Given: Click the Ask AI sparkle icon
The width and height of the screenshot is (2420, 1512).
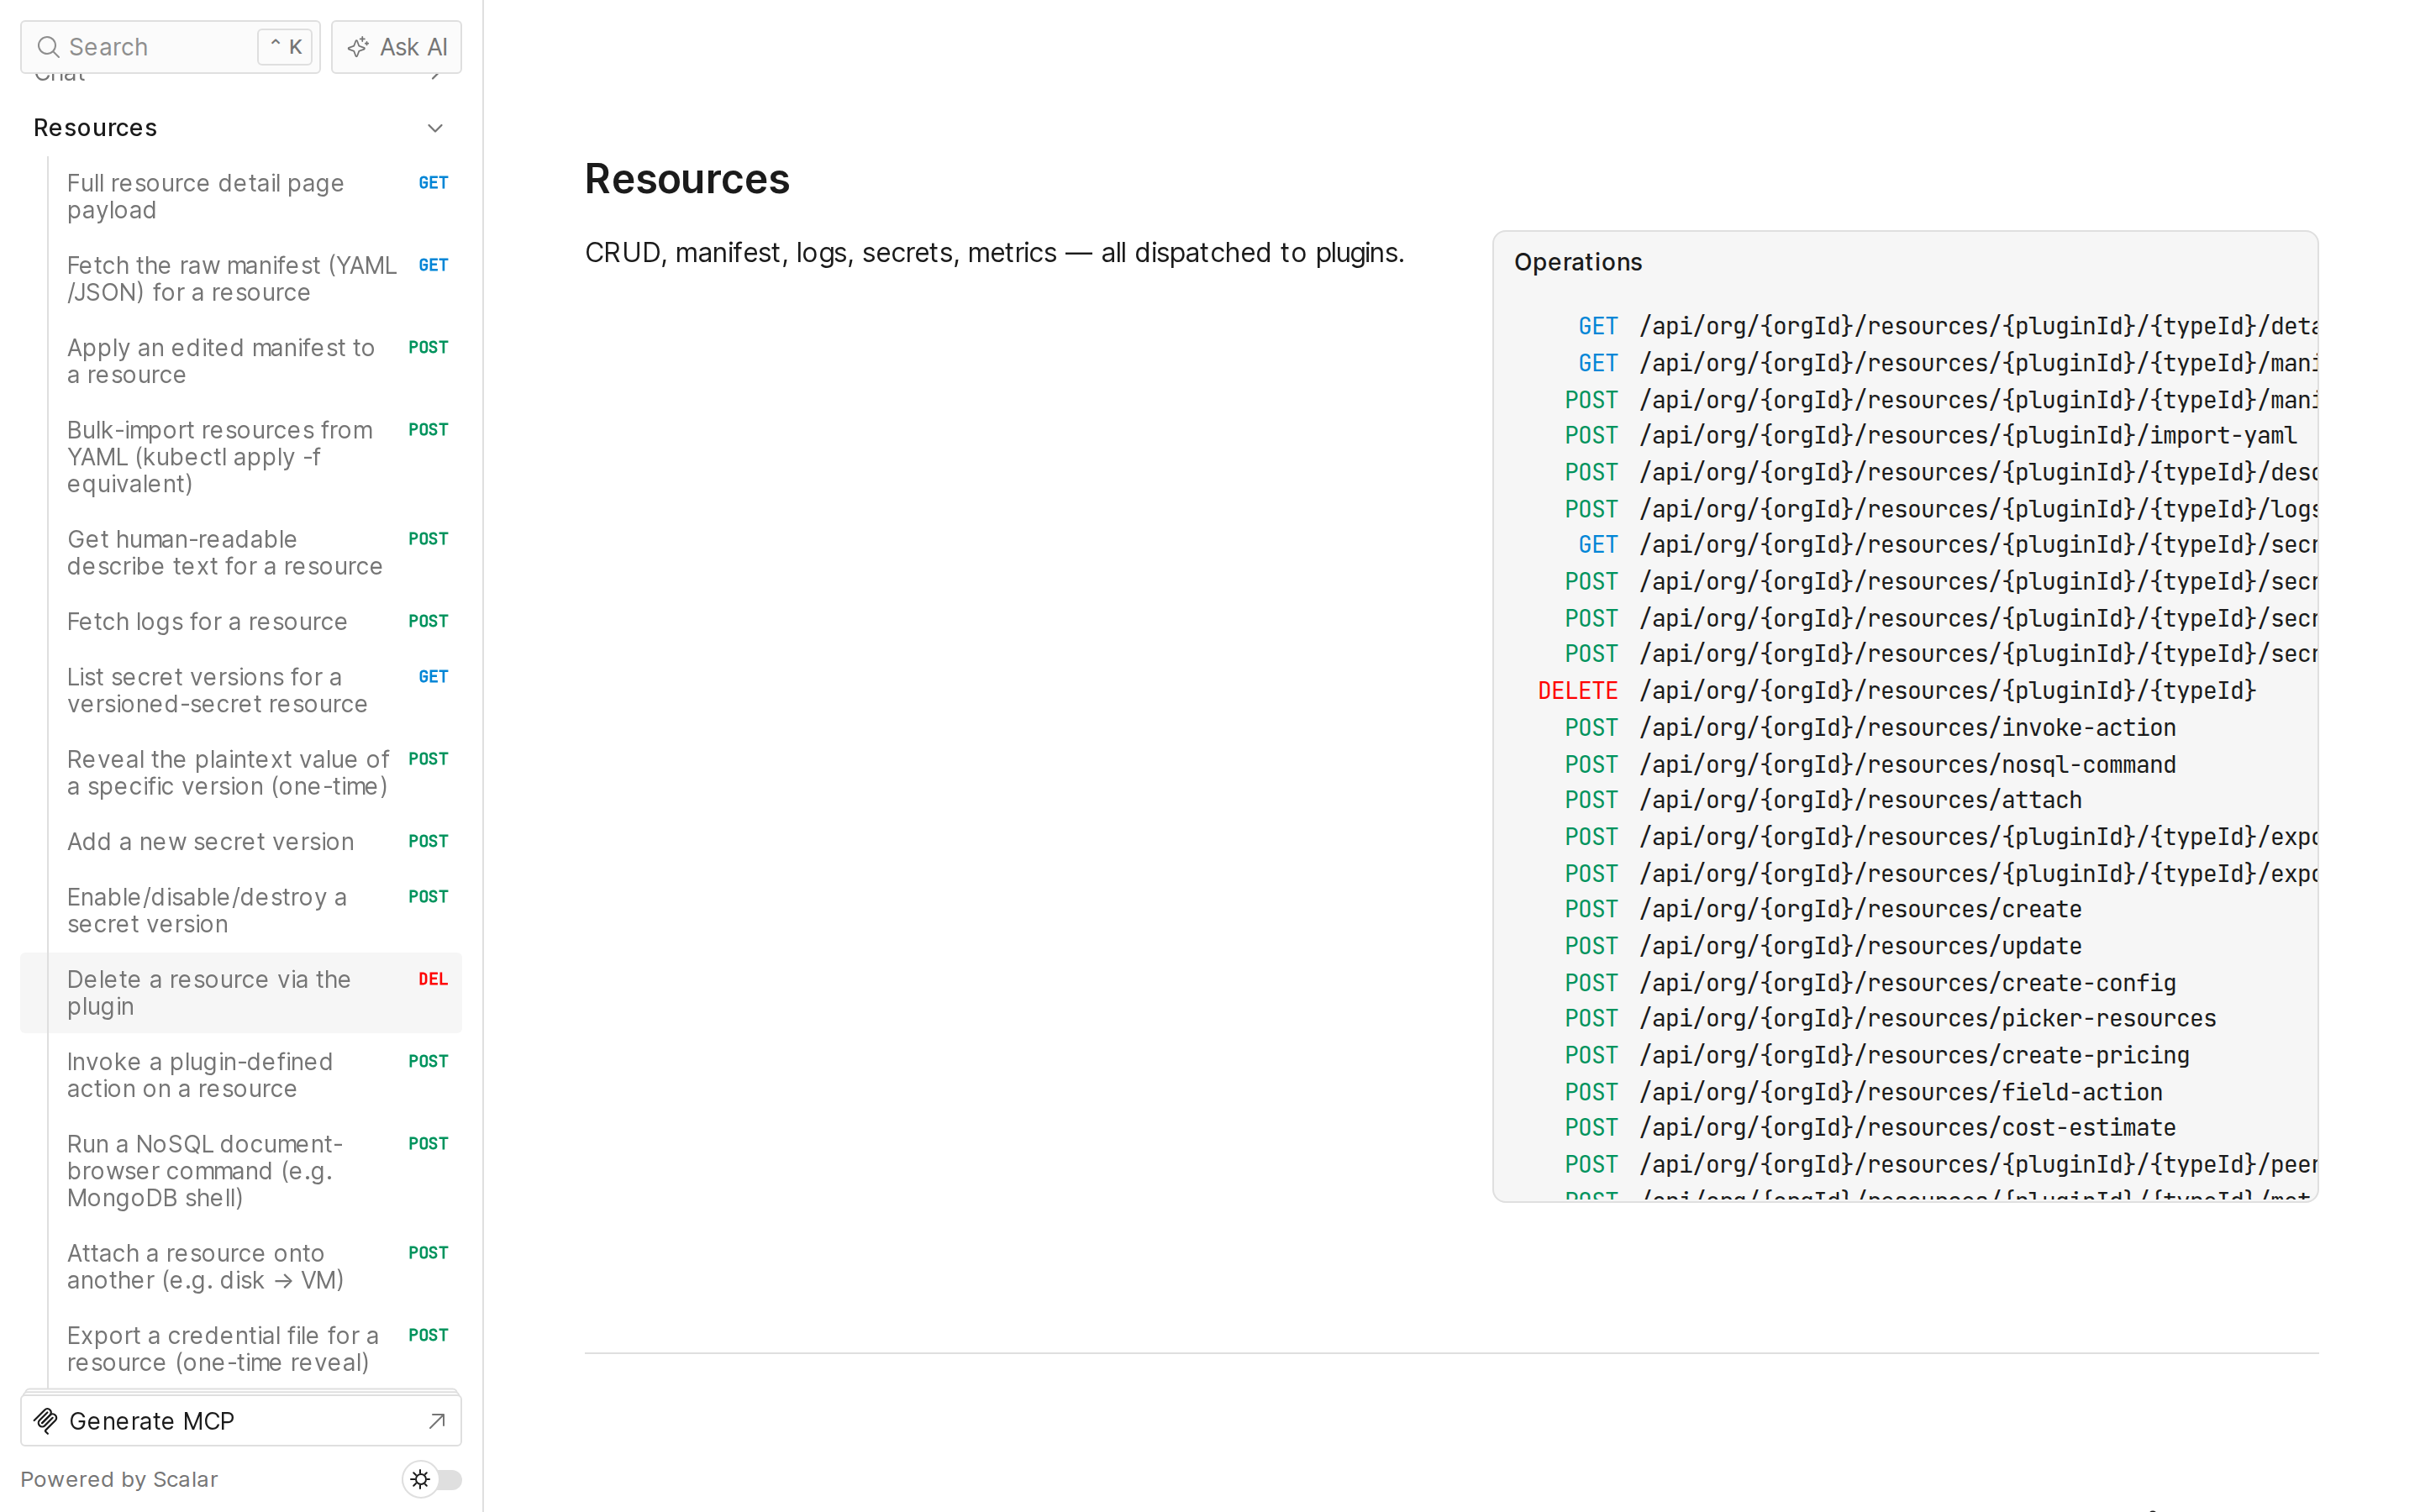Looking at the screenshot, I should point(358,47).
